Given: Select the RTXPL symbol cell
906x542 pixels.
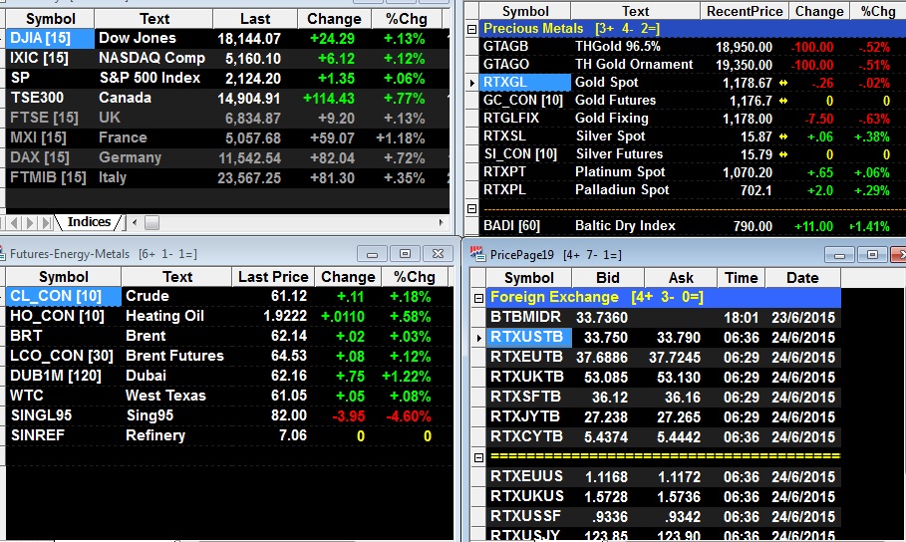Looking at the screenshot, I should pos(524,189).
